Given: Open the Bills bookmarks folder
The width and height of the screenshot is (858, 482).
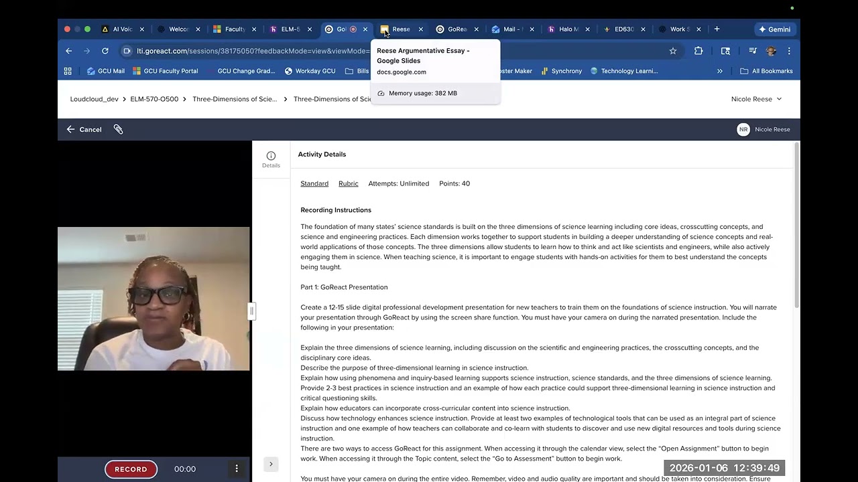Looking at the screenshot, I should click(357, 71).
